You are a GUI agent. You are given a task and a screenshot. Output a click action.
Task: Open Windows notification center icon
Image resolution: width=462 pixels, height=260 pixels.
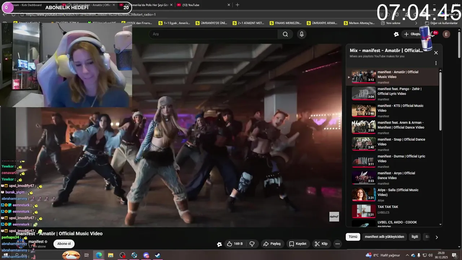pos(454,255)
